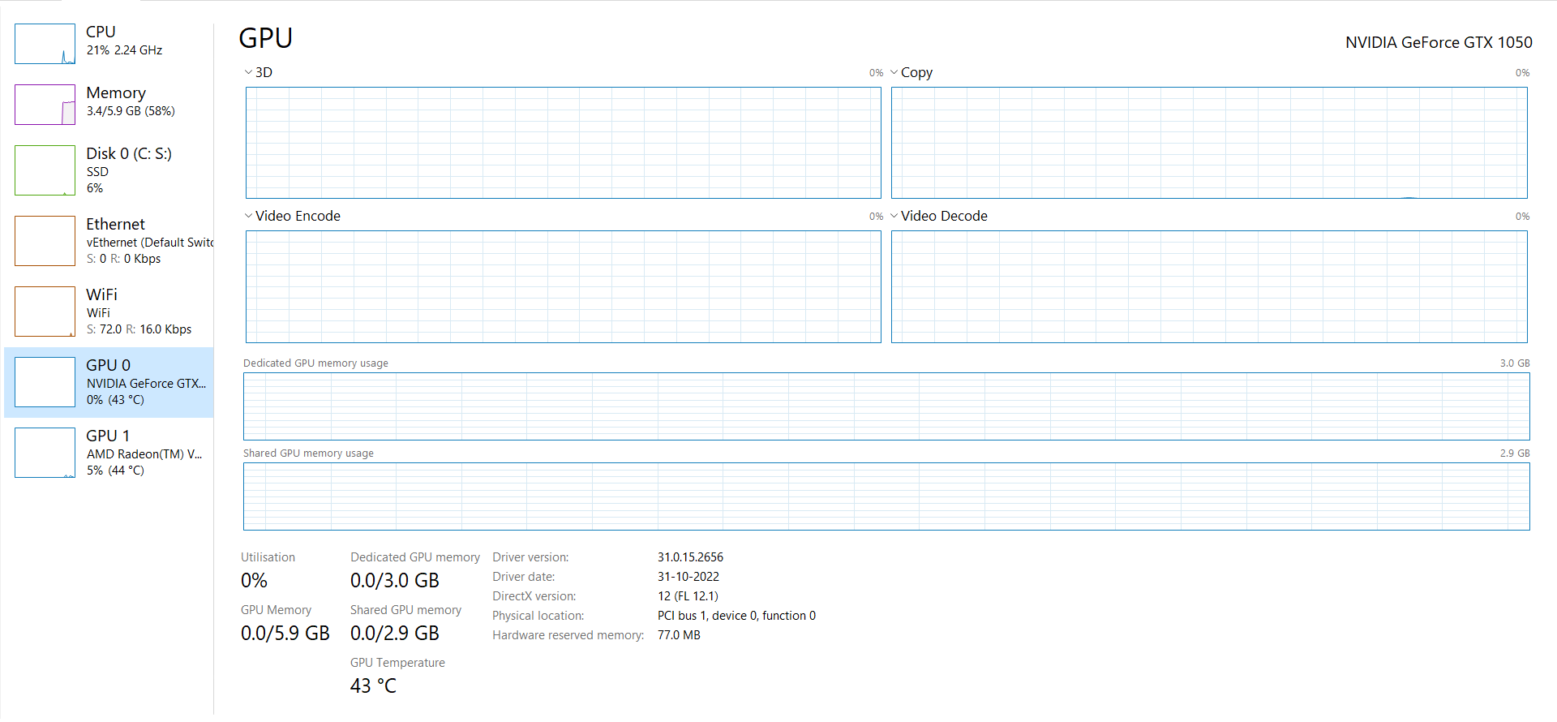The width and height of the screenshot is (1557, 722).
Task: Open the Video Decode engine dropdown
Action: tap(894, 216)
